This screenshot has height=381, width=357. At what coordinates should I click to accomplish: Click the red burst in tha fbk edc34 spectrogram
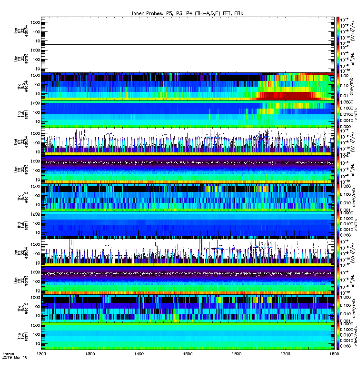(289, 96)
